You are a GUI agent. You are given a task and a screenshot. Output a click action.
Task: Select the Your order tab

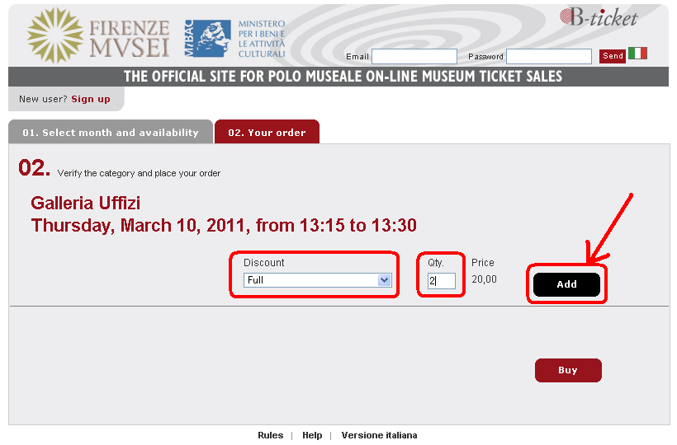tap(267, 132)
